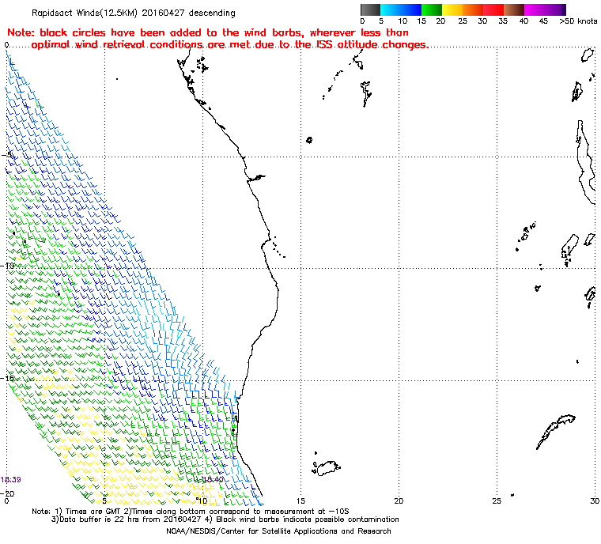This screenshot has height=544, width=601.
Task: Click the elongated lake outline at the right edge
Action: click(586, 161)
